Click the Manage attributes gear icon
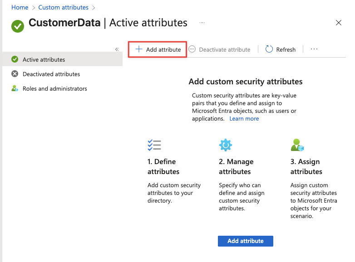 click(x=226, y=145)
